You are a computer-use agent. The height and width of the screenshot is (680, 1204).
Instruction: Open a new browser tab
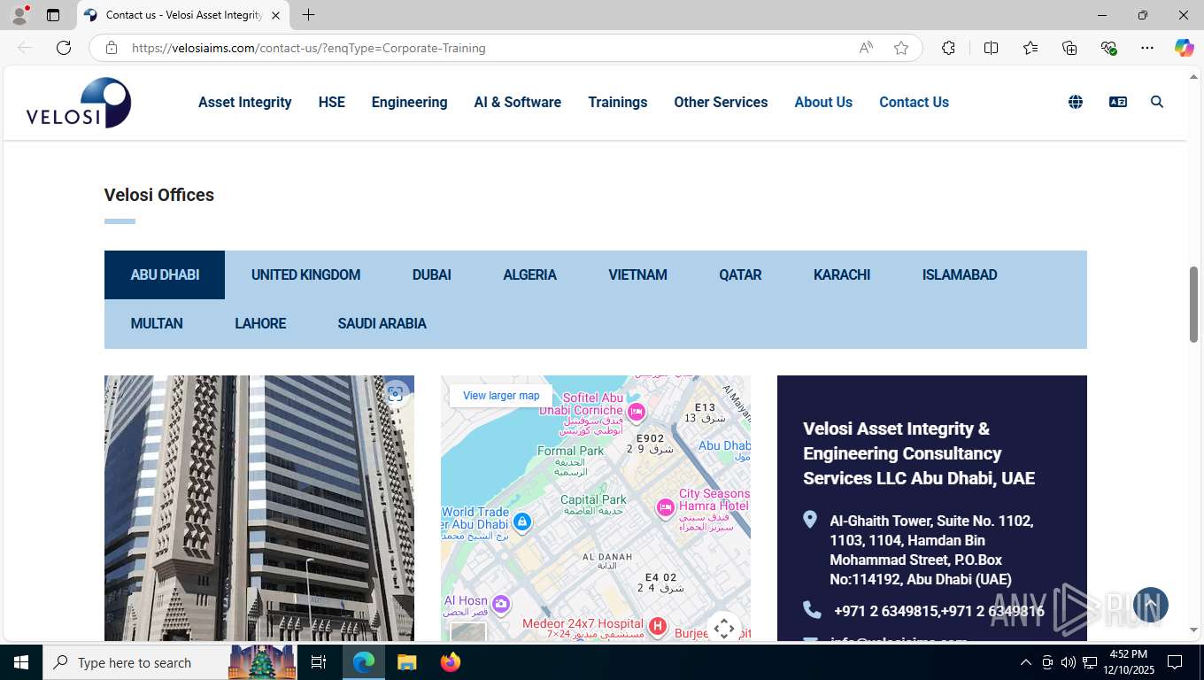[x=308, y=15]
